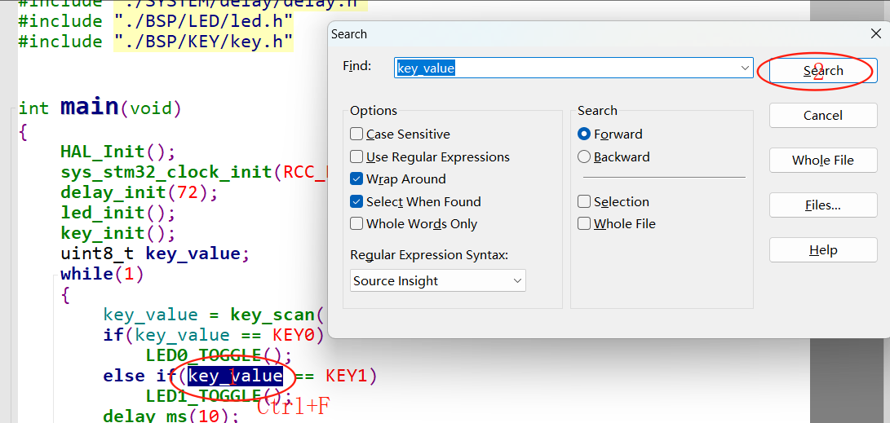
Task: Open the Regular Expression Syntax dropdown
Action: tap(438, 280)
